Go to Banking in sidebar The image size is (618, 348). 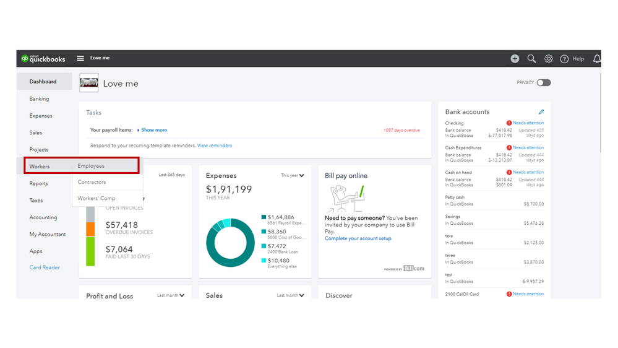tap(39, 98)
